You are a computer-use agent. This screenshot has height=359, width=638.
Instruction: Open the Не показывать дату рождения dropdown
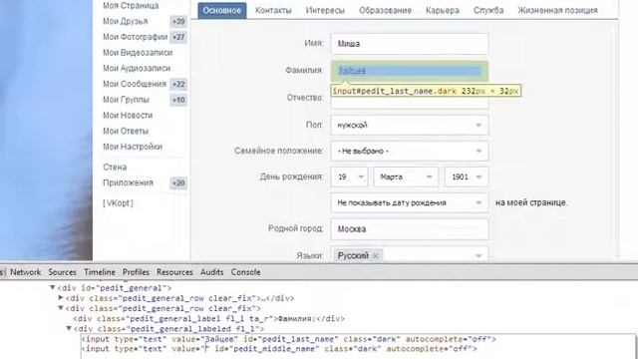tap(410, 202)
